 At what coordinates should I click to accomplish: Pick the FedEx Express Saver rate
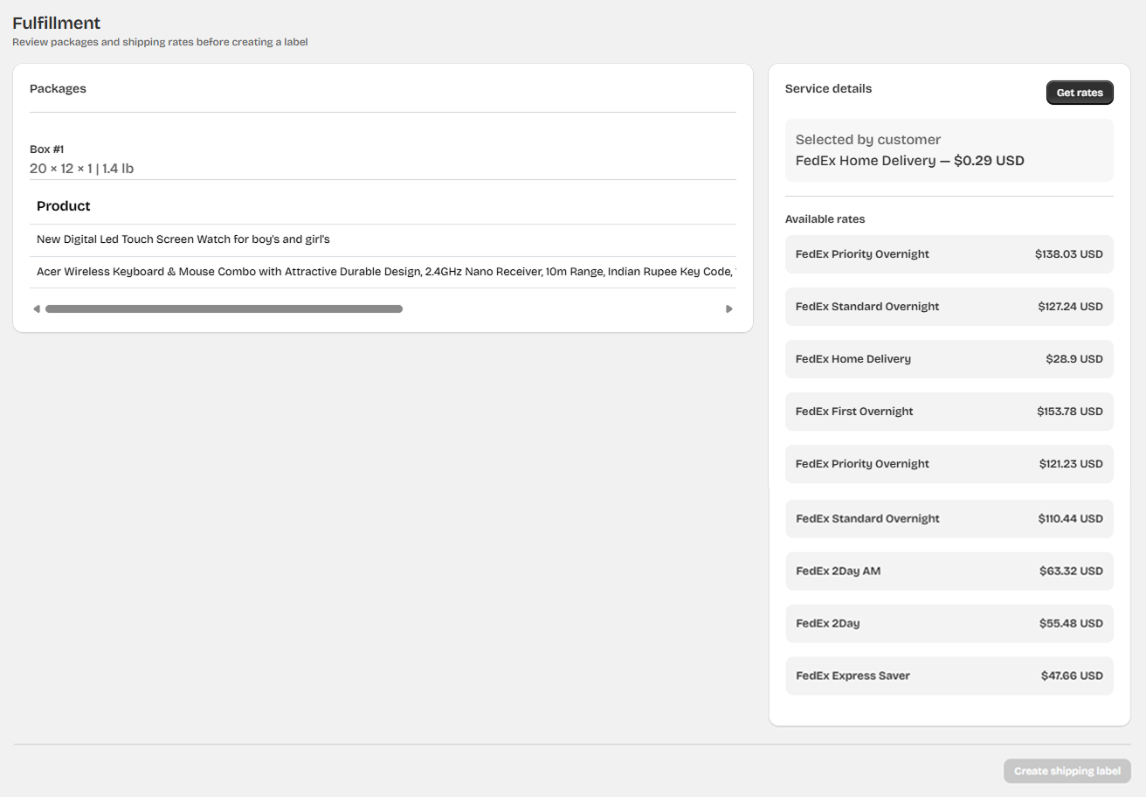[949, 676]
